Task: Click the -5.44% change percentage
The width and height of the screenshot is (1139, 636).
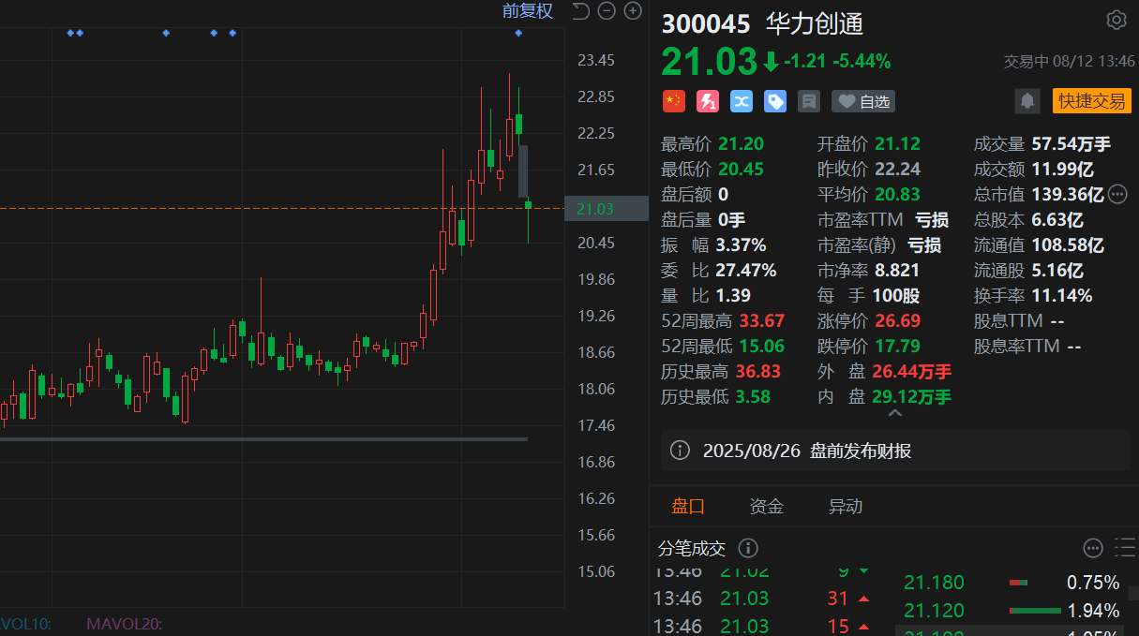Action: pyautogui.click(x=862, y=62)
